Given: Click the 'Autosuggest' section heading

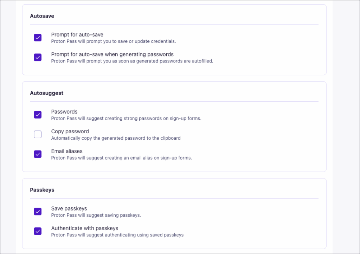Looking at the screenshot, I should click(46, 93).
